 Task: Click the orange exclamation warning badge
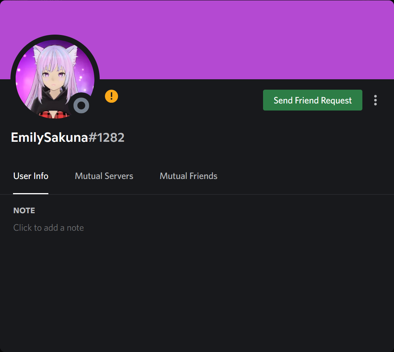[111, 96]
